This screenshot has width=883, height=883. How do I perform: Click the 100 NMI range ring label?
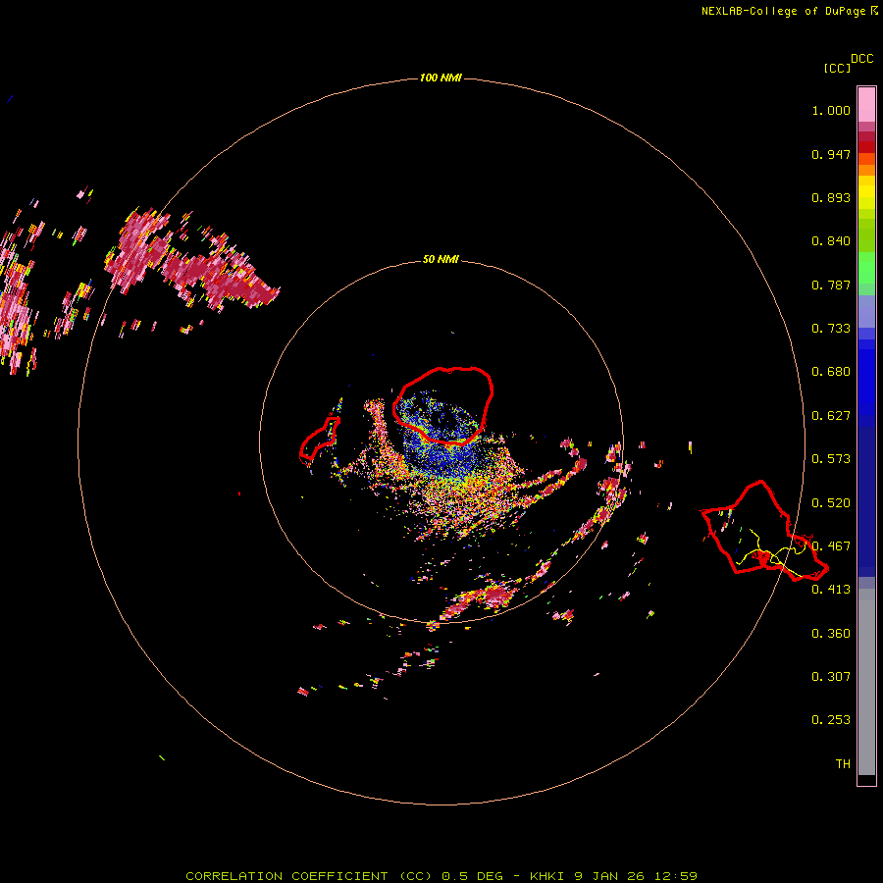(x=441, y=78)
